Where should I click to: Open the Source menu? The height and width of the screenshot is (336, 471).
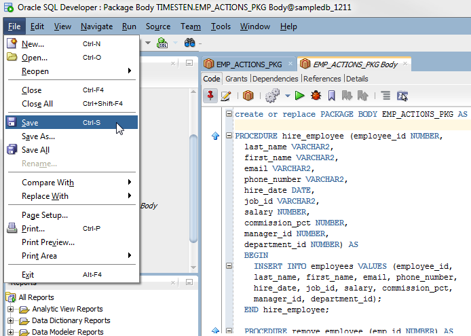tap(158, 26)
